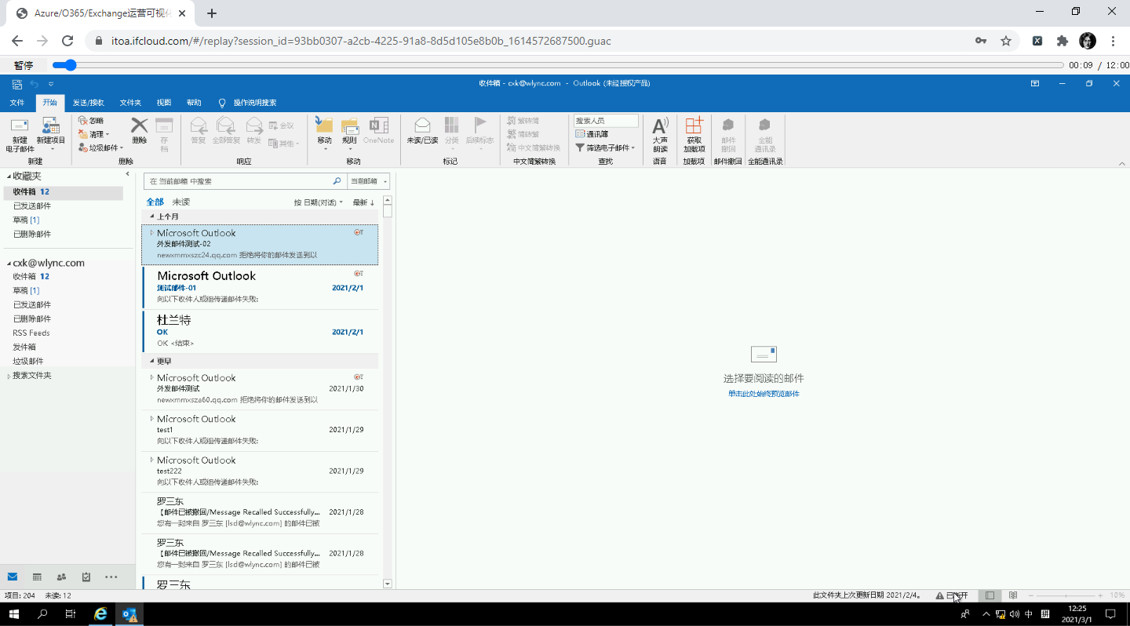Image resolution: width=1130 pixels, height=626 pixels.
Task: Expand the test1 conversation triangle
Action: 151,419
